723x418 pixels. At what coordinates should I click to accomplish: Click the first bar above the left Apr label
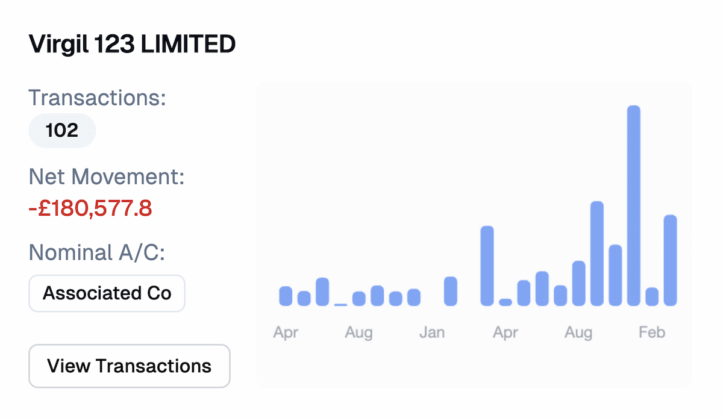pos(286,296)
